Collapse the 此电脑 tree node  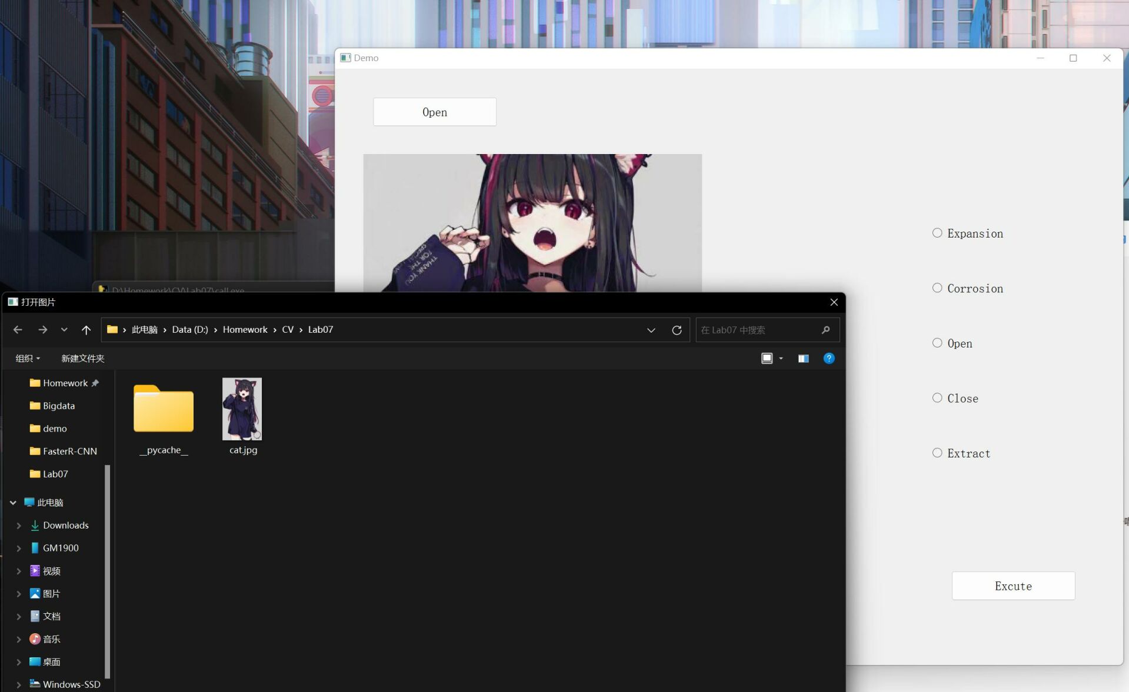coord(13,503)
